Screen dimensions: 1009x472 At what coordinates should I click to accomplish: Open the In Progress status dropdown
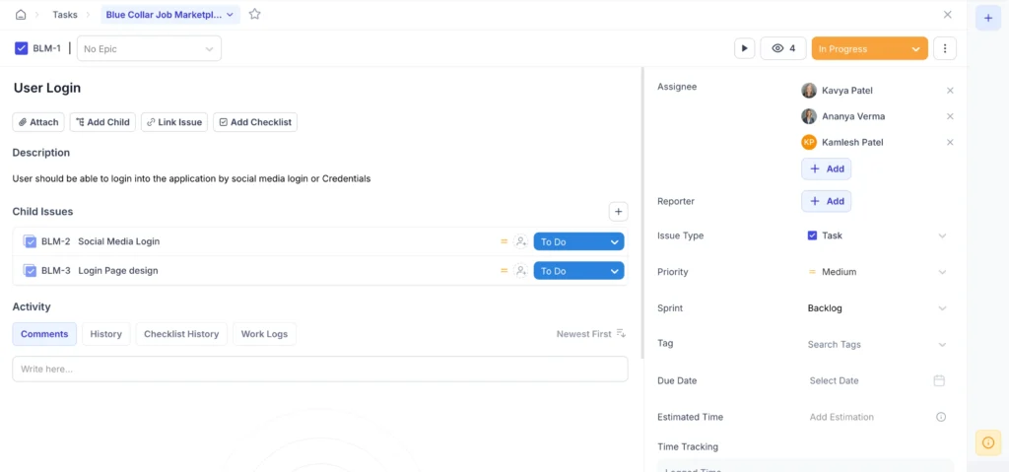869,48
